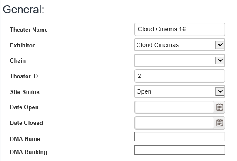
Task: Click the Theater ID input field
Action: (x=180, y=76)
